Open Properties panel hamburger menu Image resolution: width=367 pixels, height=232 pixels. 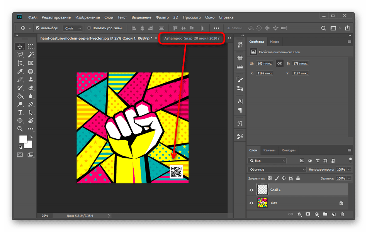tap(350, 42)
